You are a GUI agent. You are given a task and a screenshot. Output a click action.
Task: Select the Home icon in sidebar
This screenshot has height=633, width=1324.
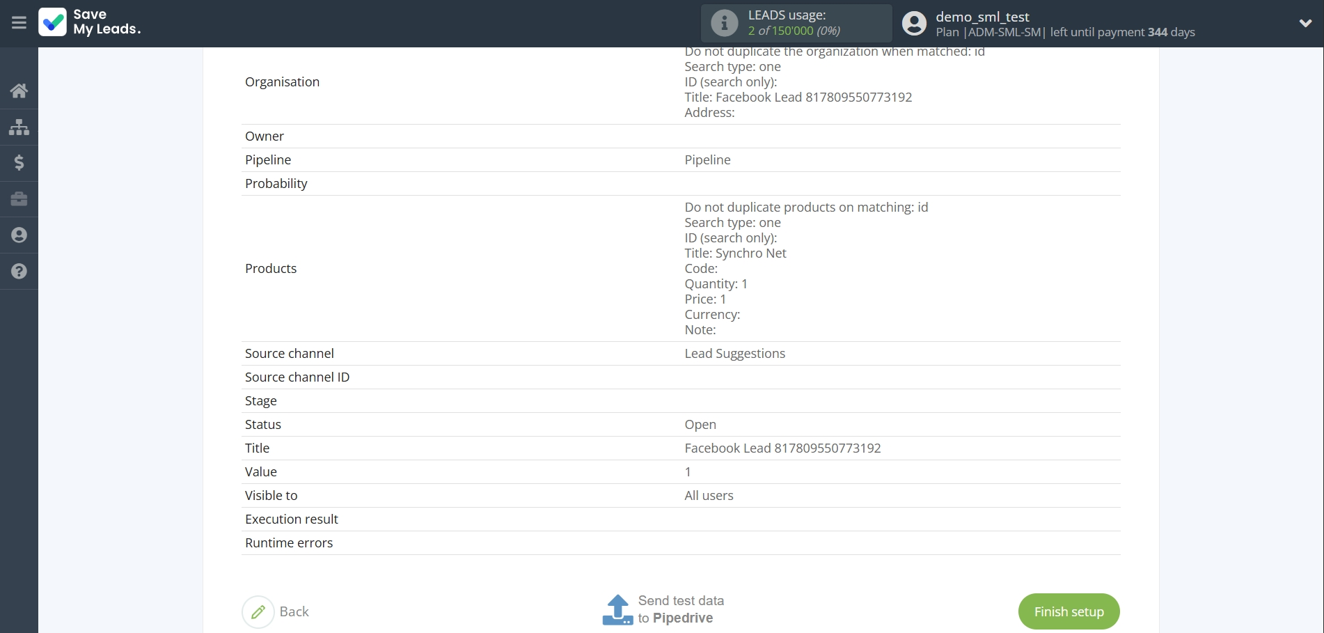tap(19, 91)
